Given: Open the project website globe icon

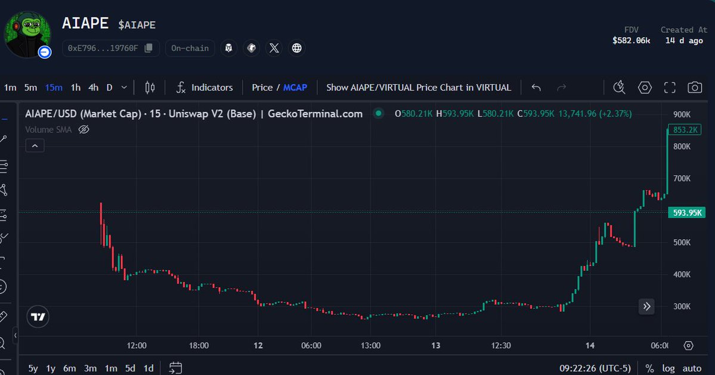Looking at the screenshot, I should tap(297, 48).
